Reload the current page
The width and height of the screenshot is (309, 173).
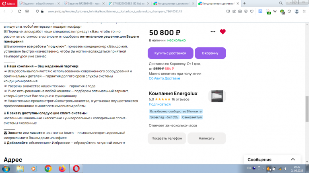19,11
